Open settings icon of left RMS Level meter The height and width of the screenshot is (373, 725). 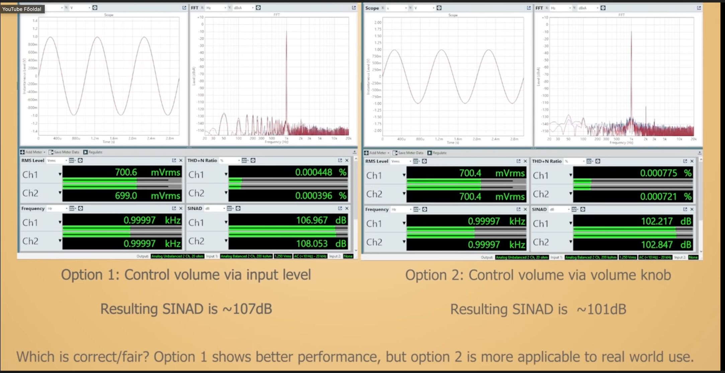80,160
